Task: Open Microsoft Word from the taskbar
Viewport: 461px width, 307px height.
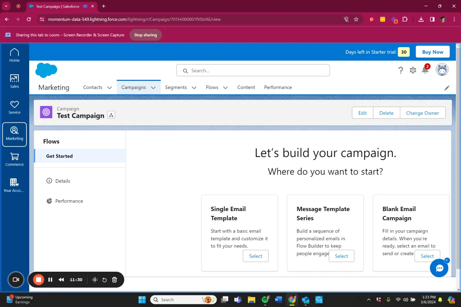Action: pos(279,300)
